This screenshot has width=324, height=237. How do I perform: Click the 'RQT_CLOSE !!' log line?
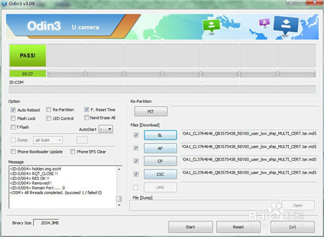point(34,174)
